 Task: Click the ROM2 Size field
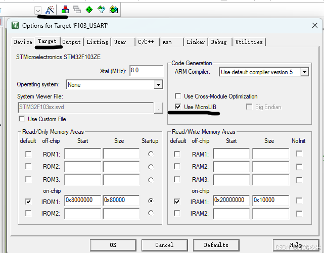[x=121, y=167]
